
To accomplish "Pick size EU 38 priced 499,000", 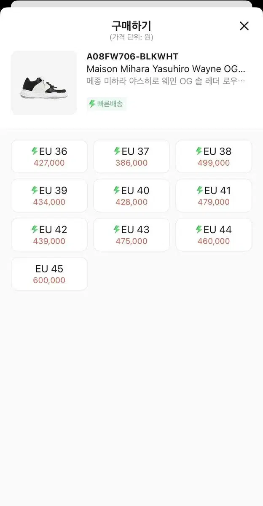I will pyautogui.click(x=214, y=156).
